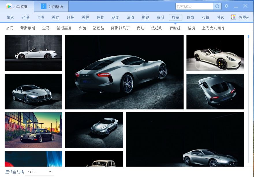This screenshot has width=254, height=177.
Task: Click the blue 我的壁纸 tab icon
Action: coord(43,6)
